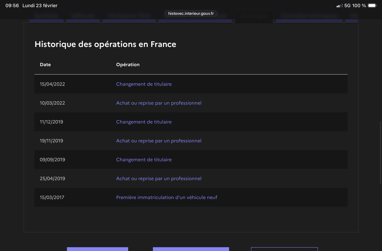
Task: Open Achat ou reprise entry from 25/04/2019
Action: click(159, 178)
